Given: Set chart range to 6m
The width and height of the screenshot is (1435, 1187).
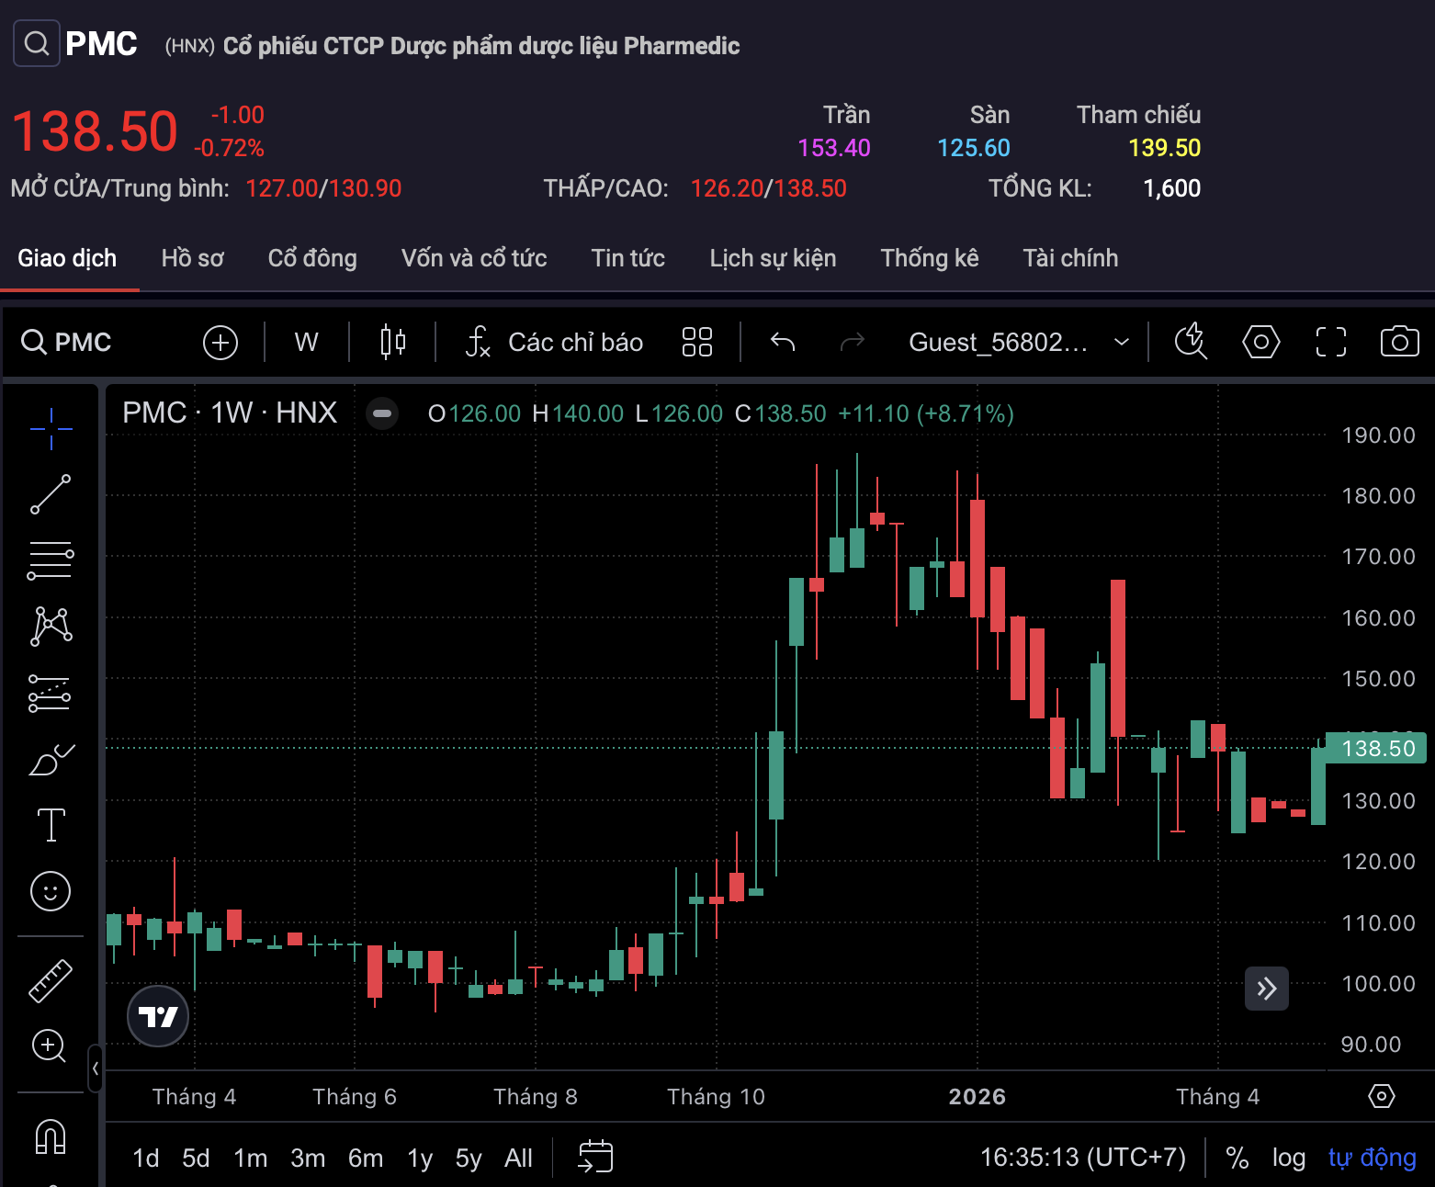Looking at the screenshot, I should pos(366,1158).
